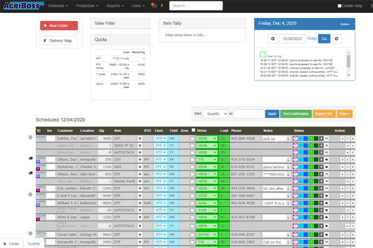Screen dimensions: 373x248
Task: Click the New Order button
Action: click(x=59, y=25)
